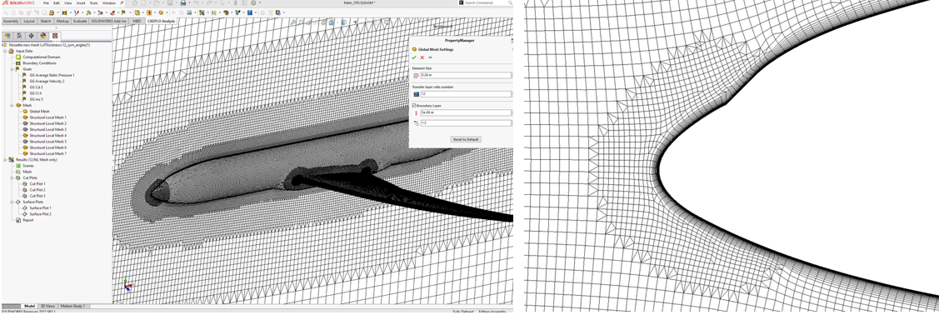Click the boundary layer 5e-06 m field
The image size is (939, 315).
point(466,112)
